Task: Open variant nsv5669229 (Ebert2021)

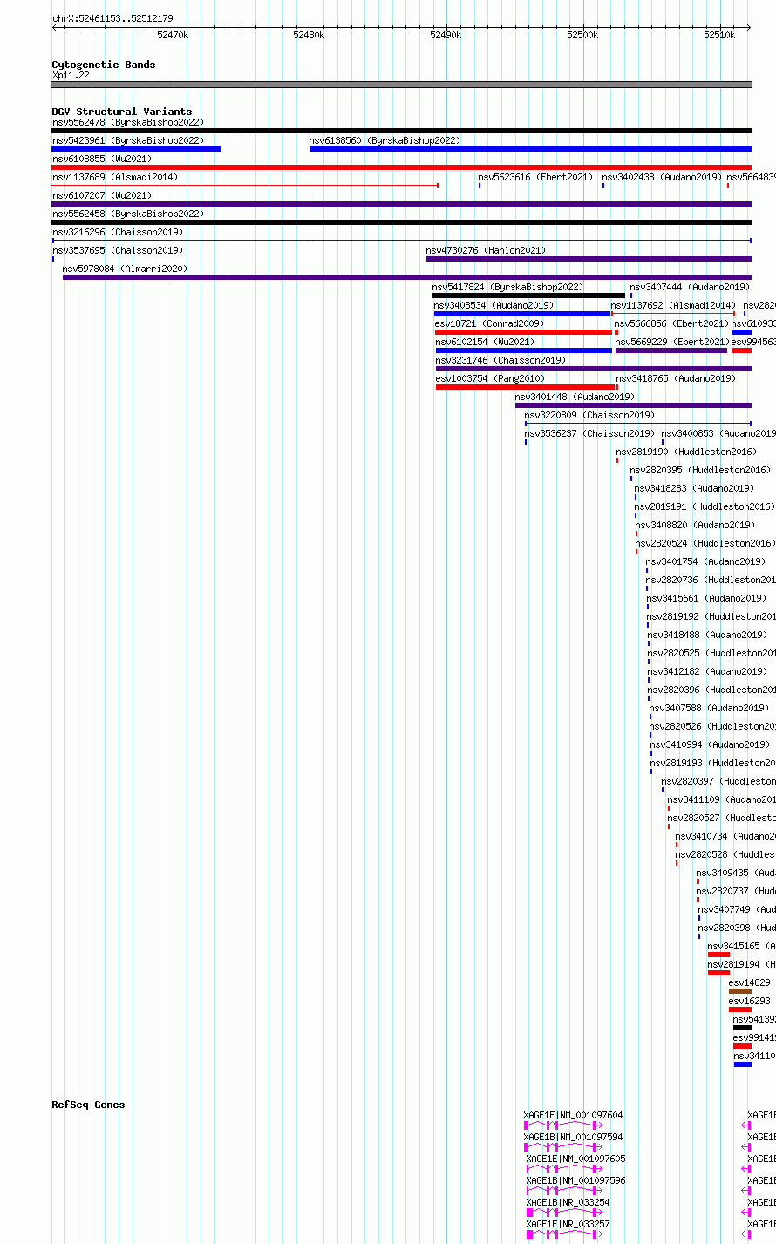Action: tap(671, 342)
